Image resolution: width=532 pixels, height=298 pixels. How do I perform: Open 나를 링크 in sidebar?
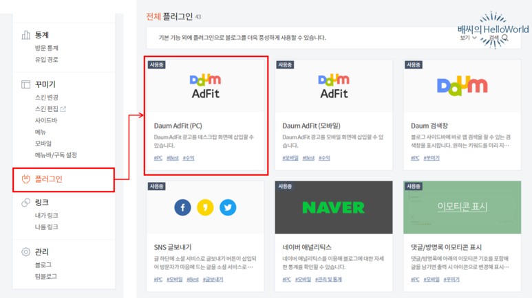coord(47,227)
